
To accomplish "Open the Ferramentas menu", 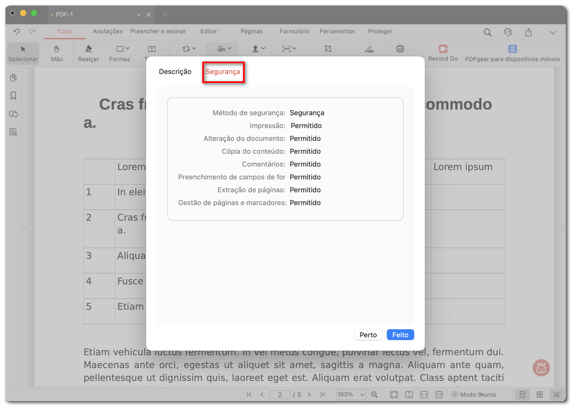I will click(337, 31).
